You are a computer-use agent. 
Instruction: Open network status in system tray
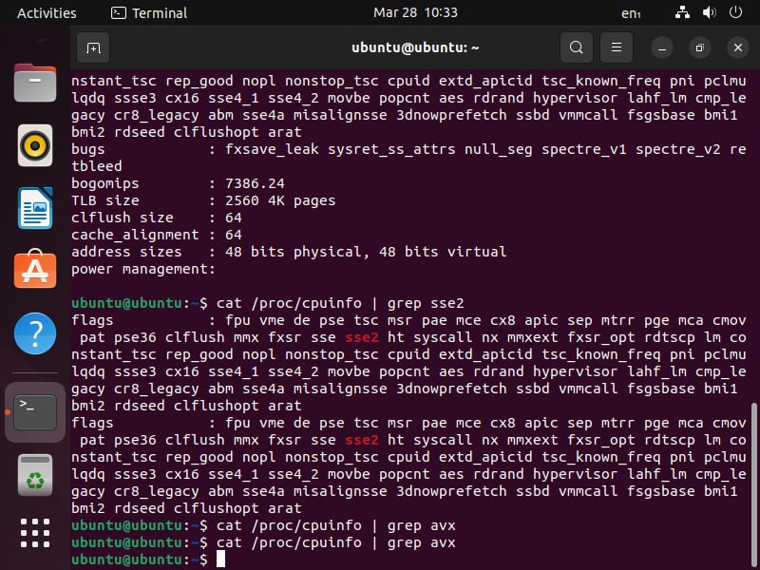(x=682, y=12)
